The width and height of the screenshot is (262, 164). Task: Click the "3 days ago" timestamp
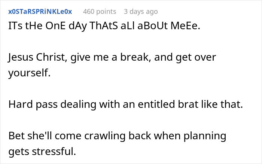[x=140, y=12]
